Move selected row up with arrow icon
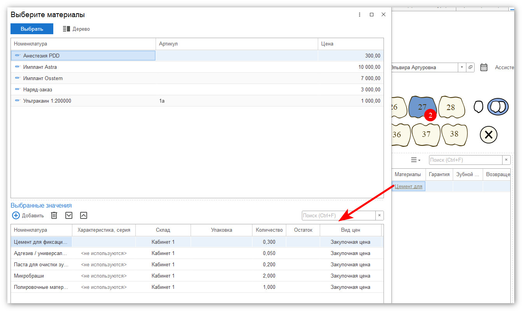Screen dimensions: 522x311 click(x=84, y=215)
